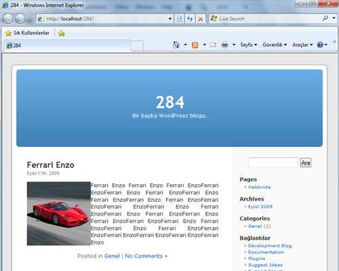Click the Add to Favorites Bar star icon

coord(61,33)
